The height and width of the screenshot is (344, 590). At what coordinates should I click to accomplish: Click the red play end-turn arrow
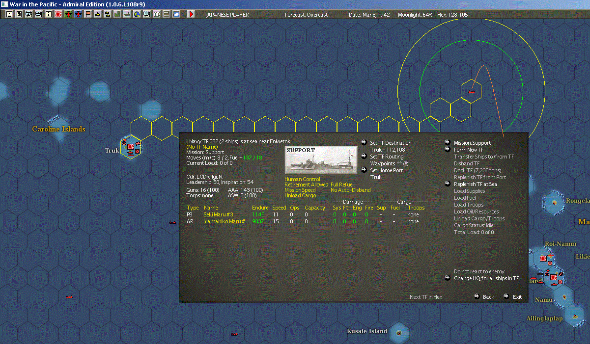(191, 15)
